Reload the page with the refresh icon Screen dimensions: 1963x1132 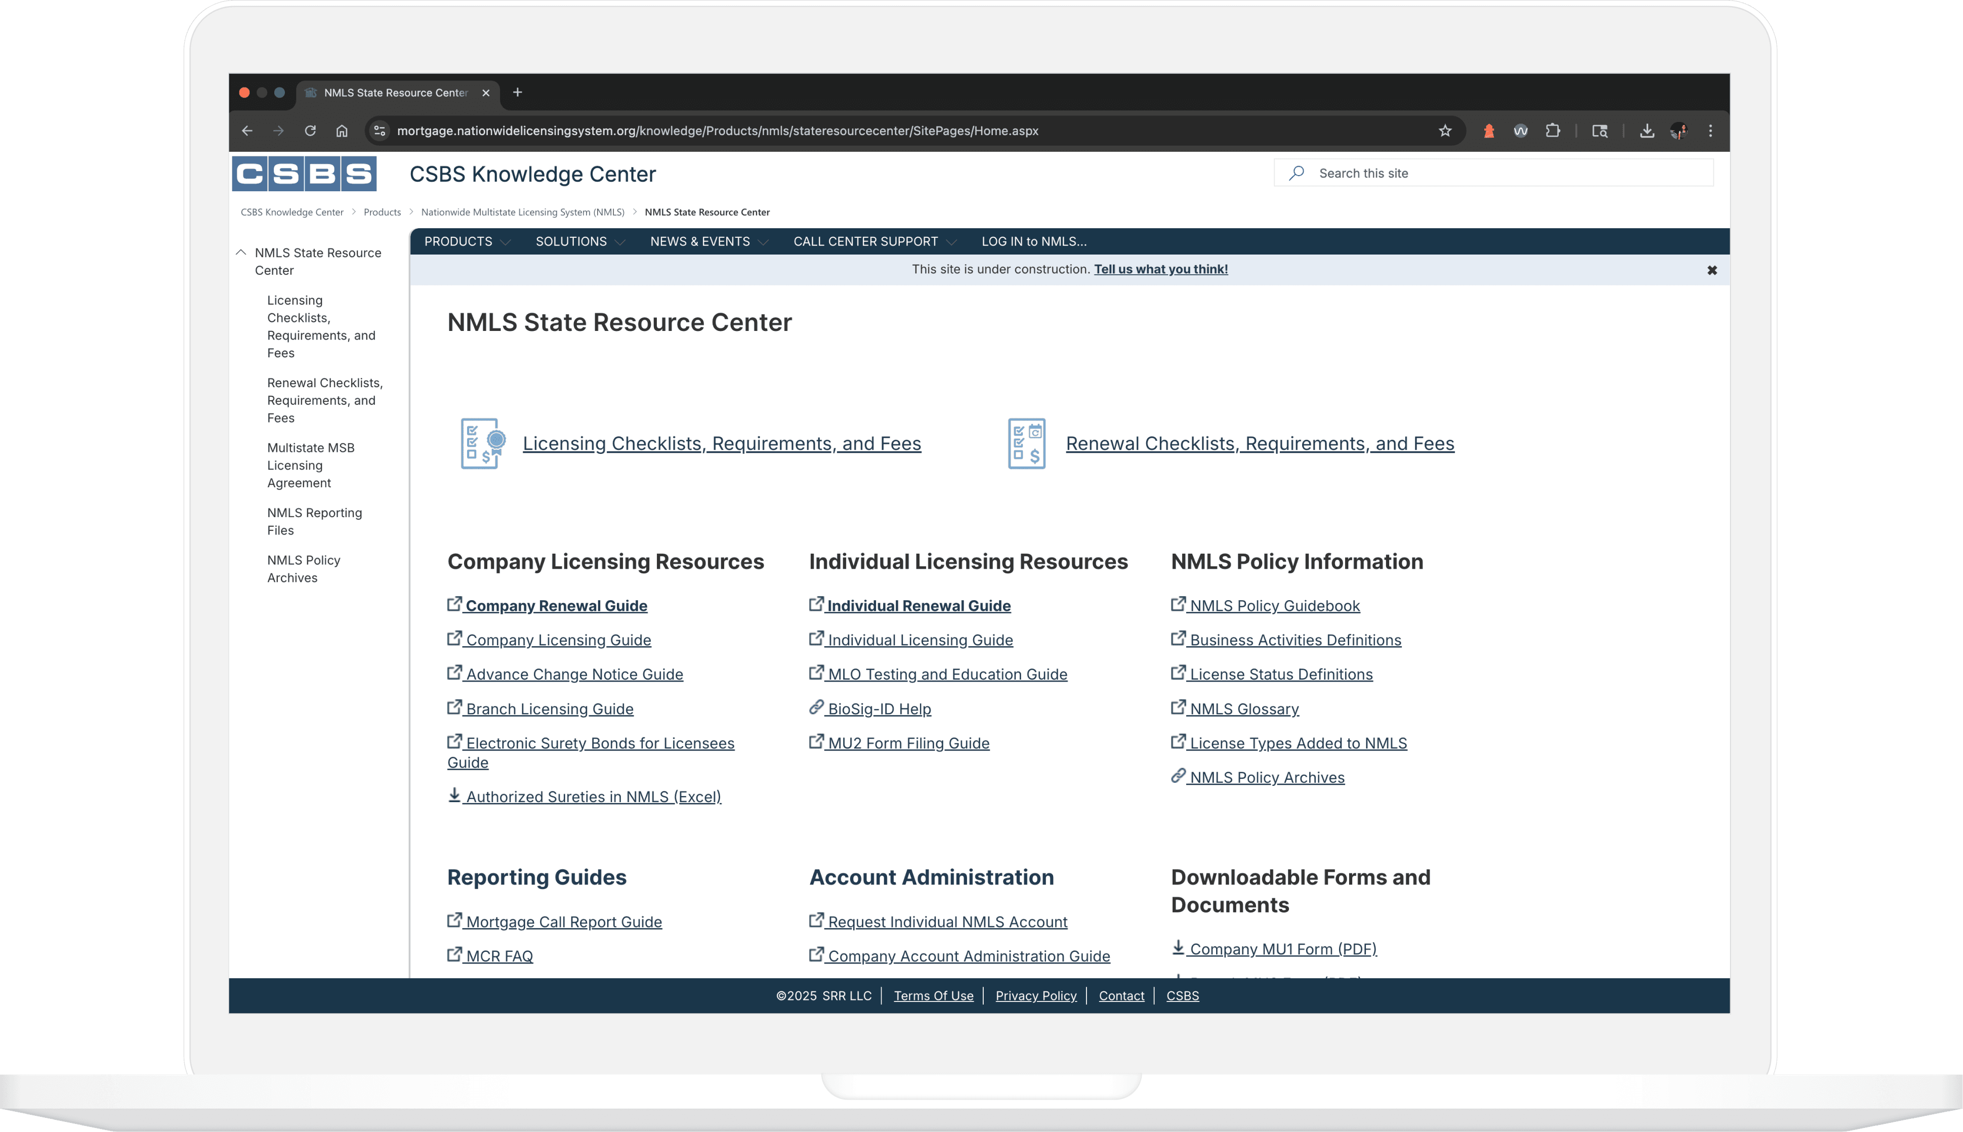[310, 131]
